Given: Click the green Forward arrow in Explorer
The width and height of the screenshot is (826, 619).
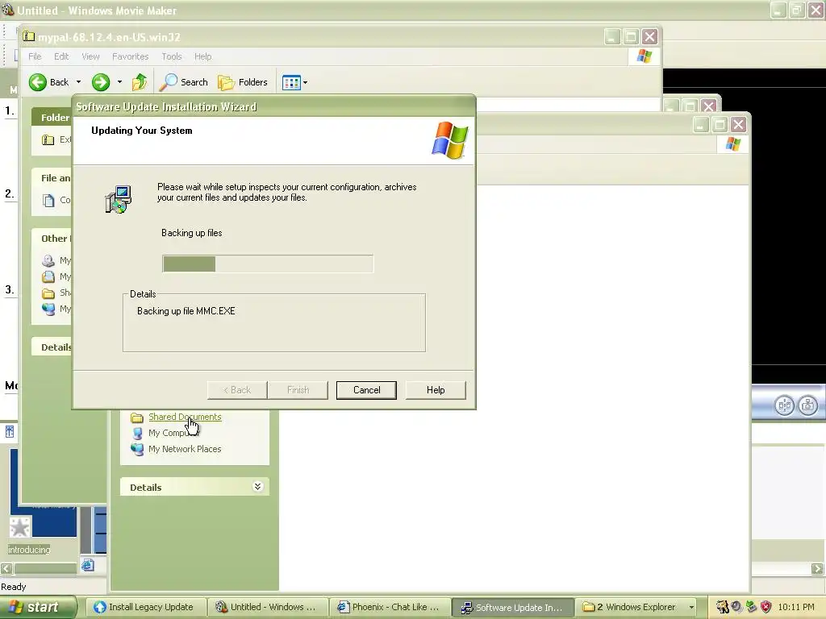Looking at the screenshot, I should click(x=101, y=82).
